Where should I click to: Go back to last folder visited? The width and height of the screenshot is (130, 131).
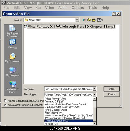(x=84, y=20)
